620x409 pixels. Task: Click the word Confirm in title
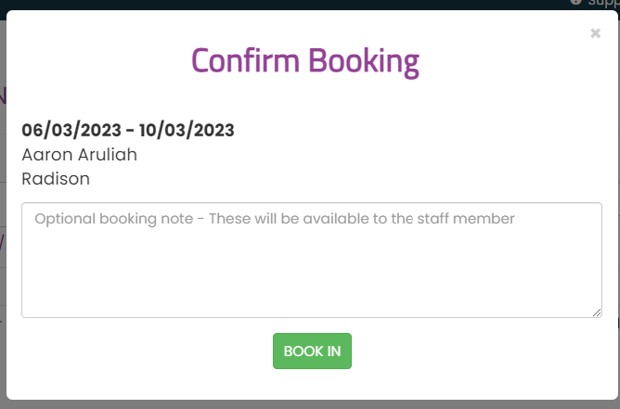coord(245,61)
